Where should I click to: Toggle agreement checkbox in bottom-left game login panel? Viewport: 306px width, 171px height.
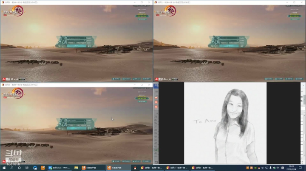[x=76, y=125]
